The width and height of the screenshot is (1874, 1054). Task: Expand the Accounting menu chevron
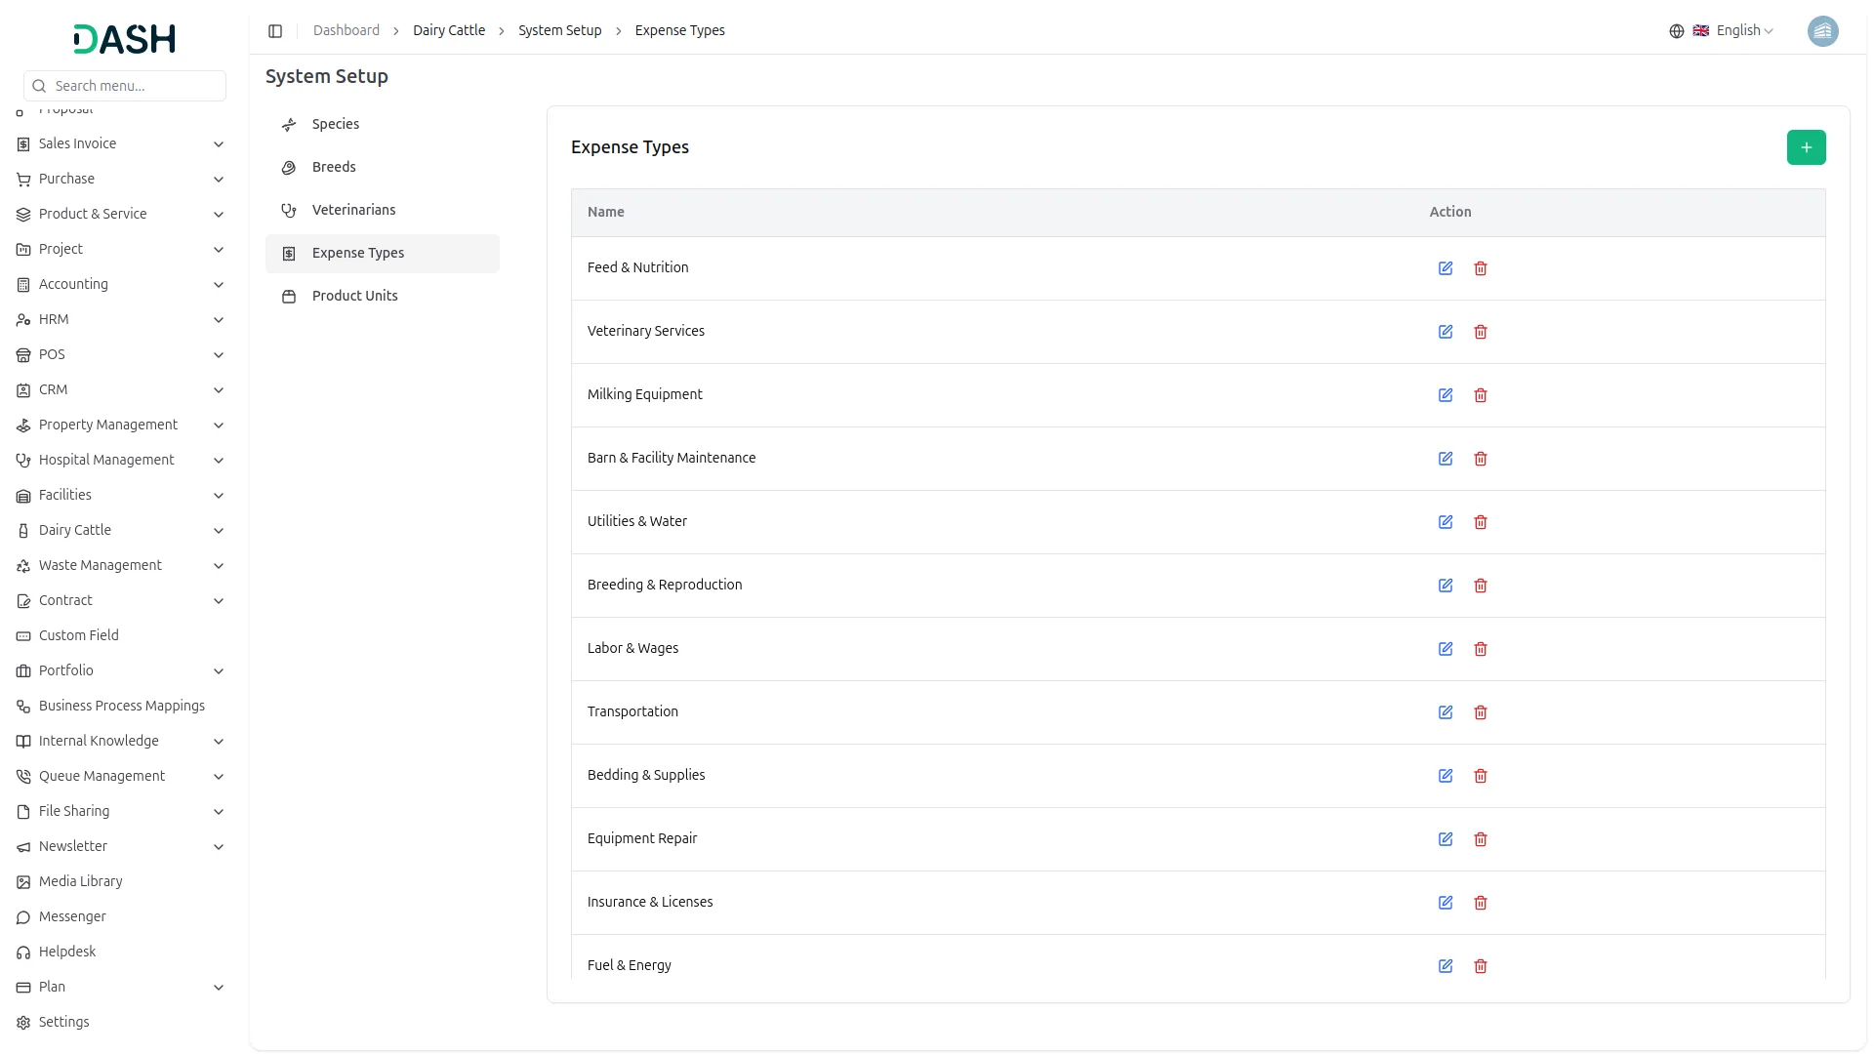(219, 285)
